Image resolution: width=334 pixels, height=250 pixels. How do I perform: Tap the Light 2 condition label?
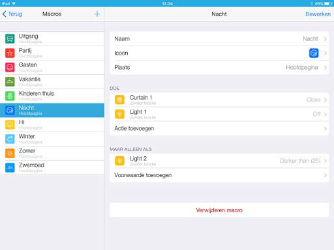pos(138,158)
